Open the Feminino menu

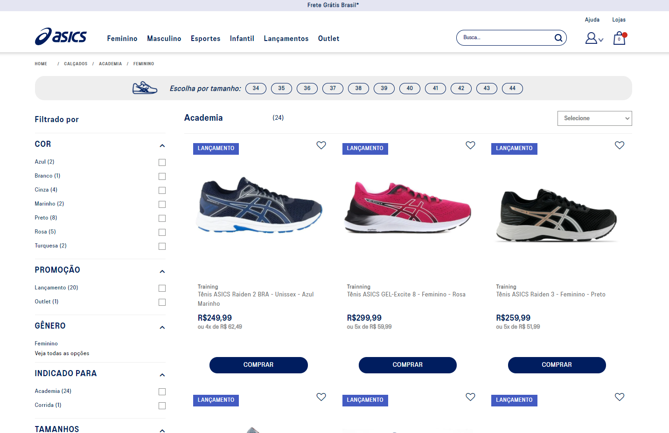coord(122,39)
